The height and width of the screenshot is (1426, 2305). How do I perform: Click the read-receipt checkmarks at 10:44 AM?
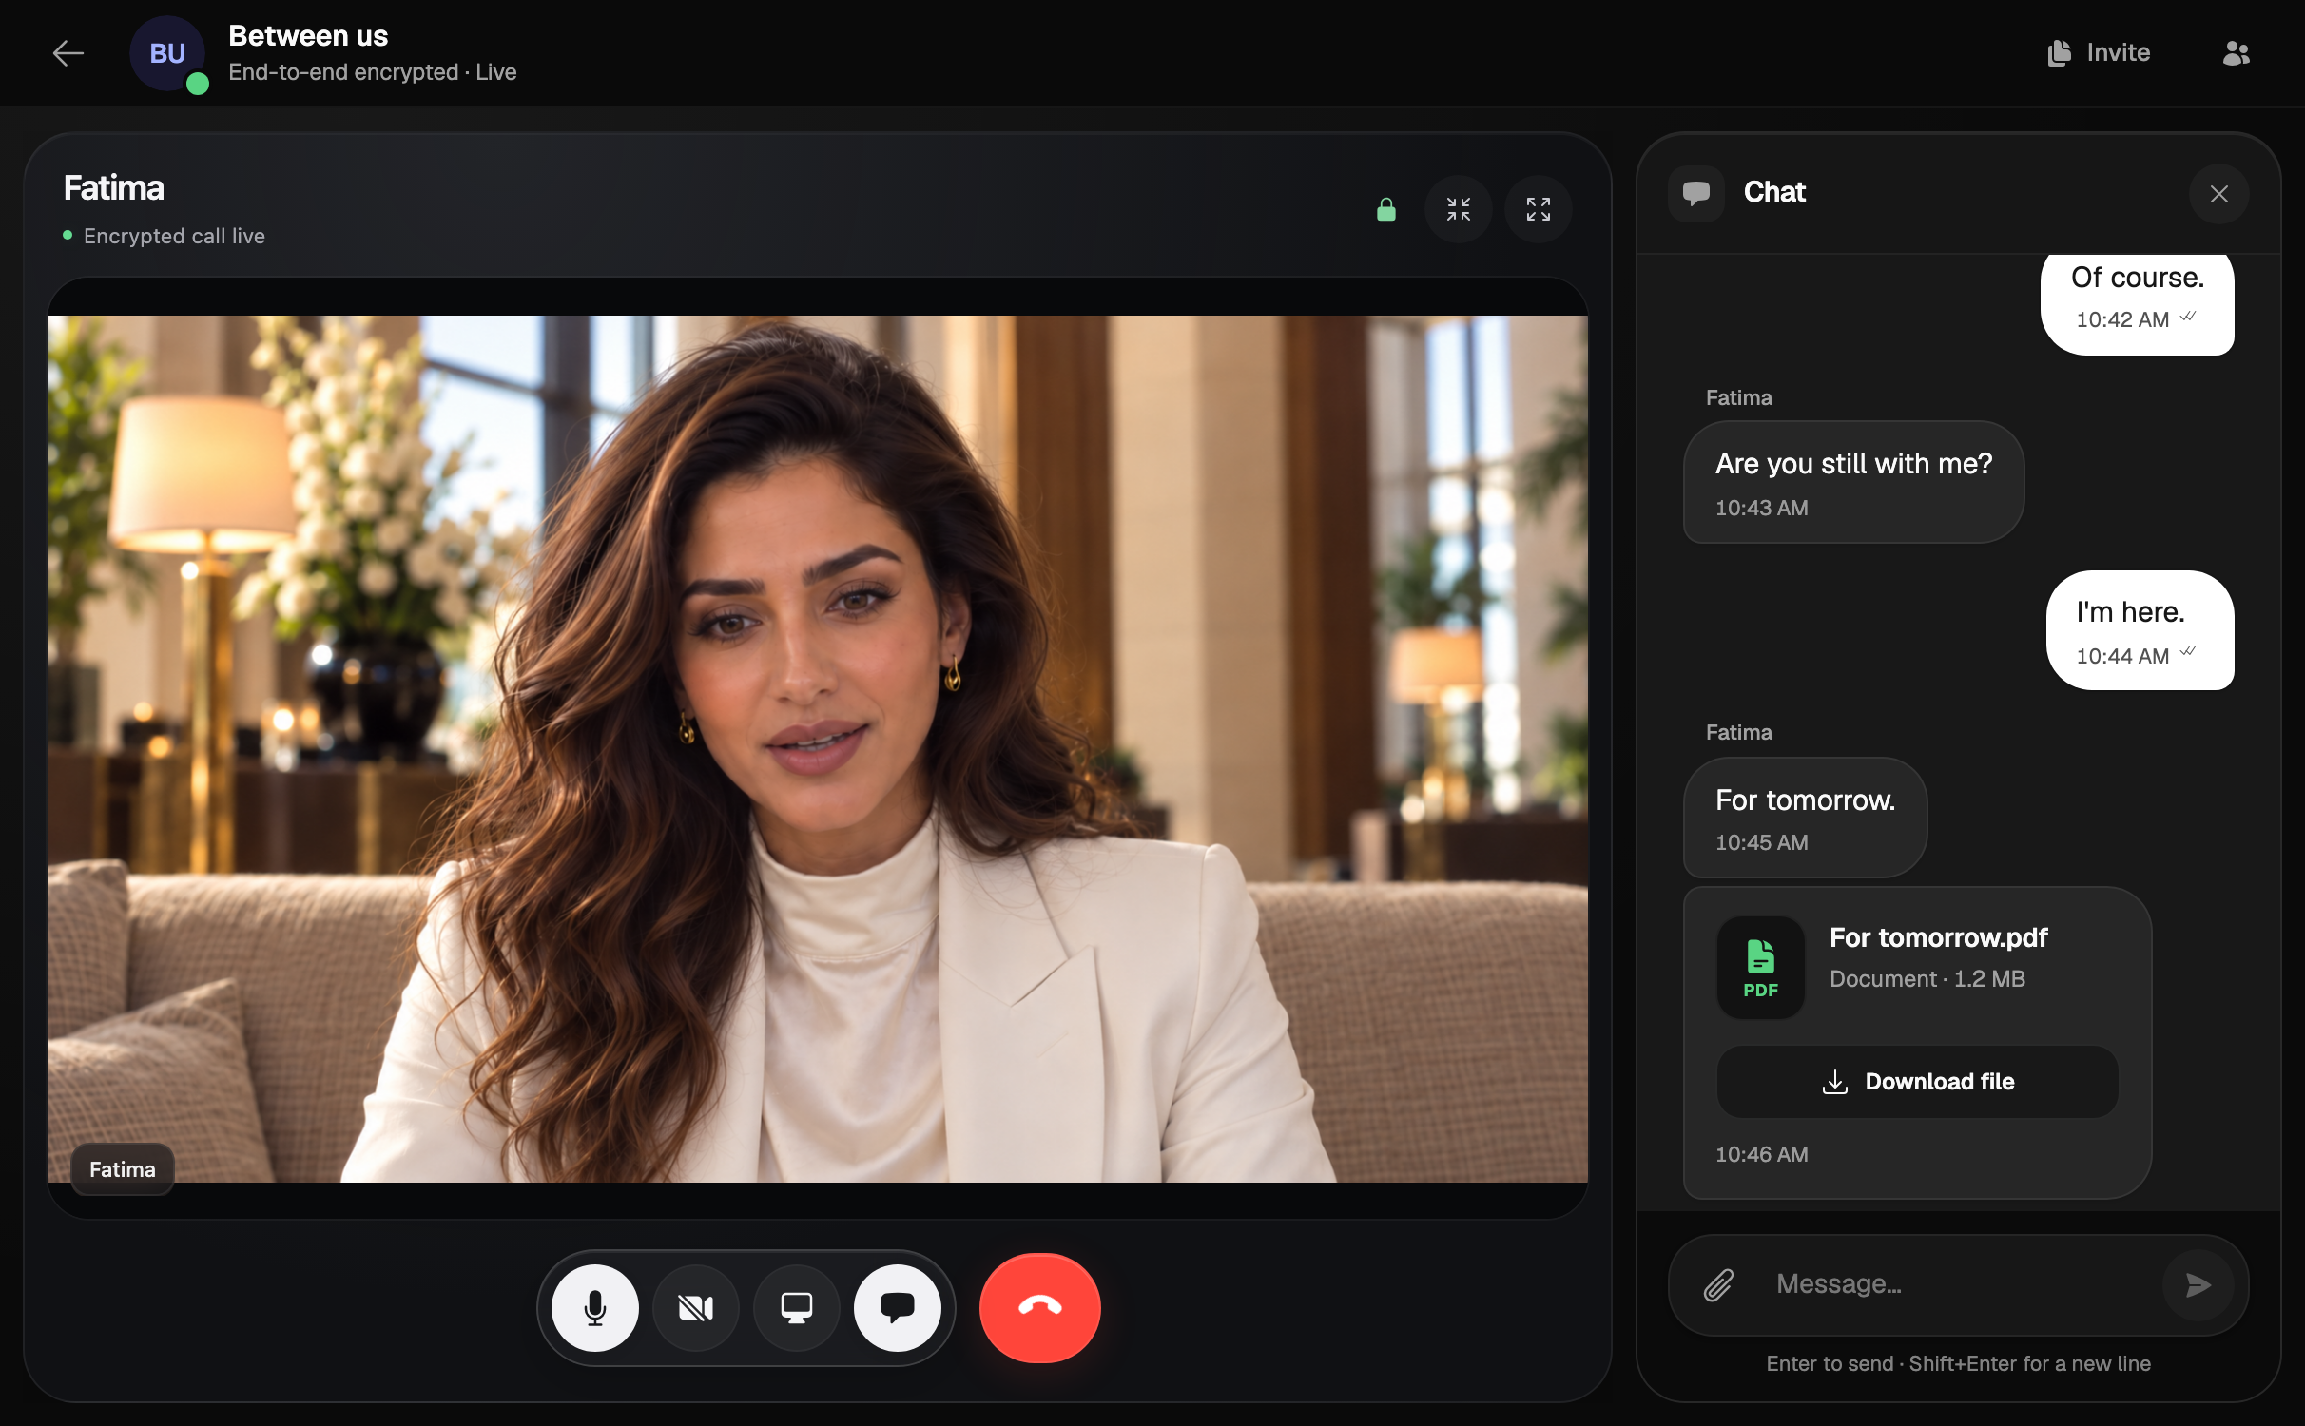(2188, 652)
